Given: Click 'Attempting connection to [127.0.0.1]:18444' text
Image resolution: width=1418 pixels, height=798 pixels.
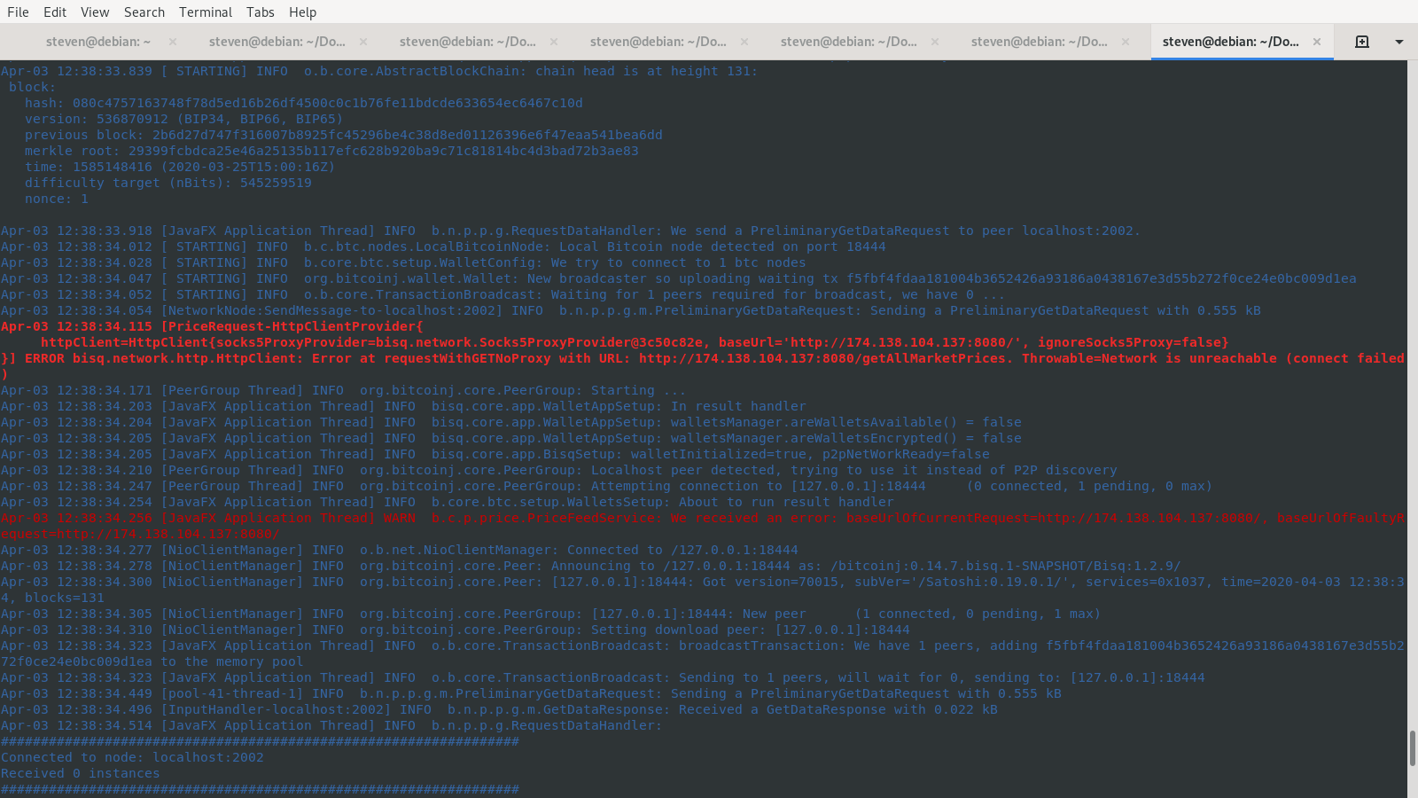Looking at the screenshot, I should pos(759,486).
